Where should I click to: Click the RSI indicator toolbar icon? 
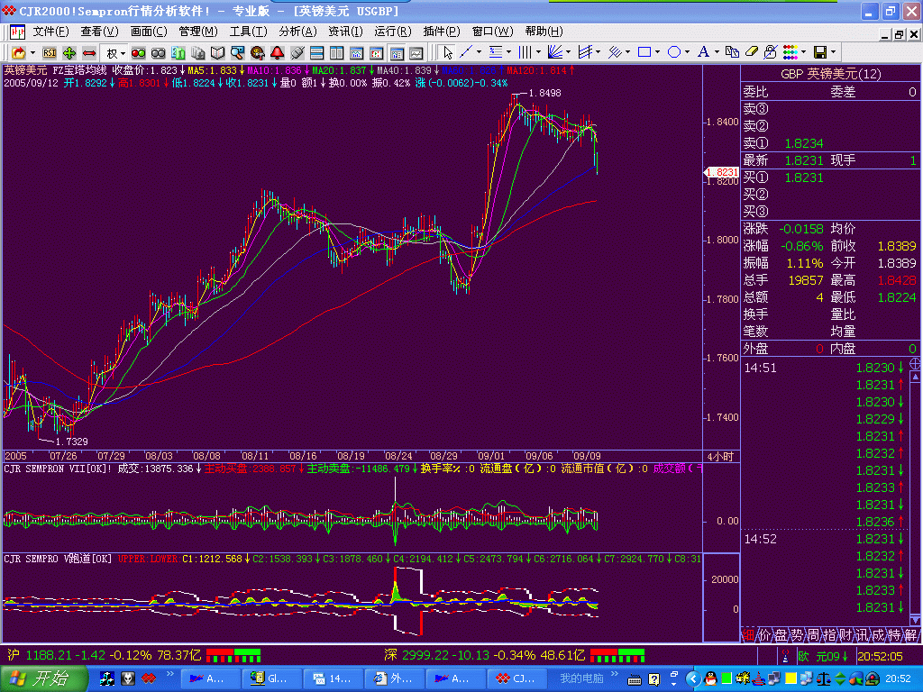coord(50,53)
